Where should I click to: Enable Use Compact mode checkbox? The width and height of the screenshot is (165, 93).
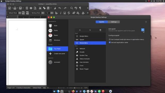click(110, 40)
